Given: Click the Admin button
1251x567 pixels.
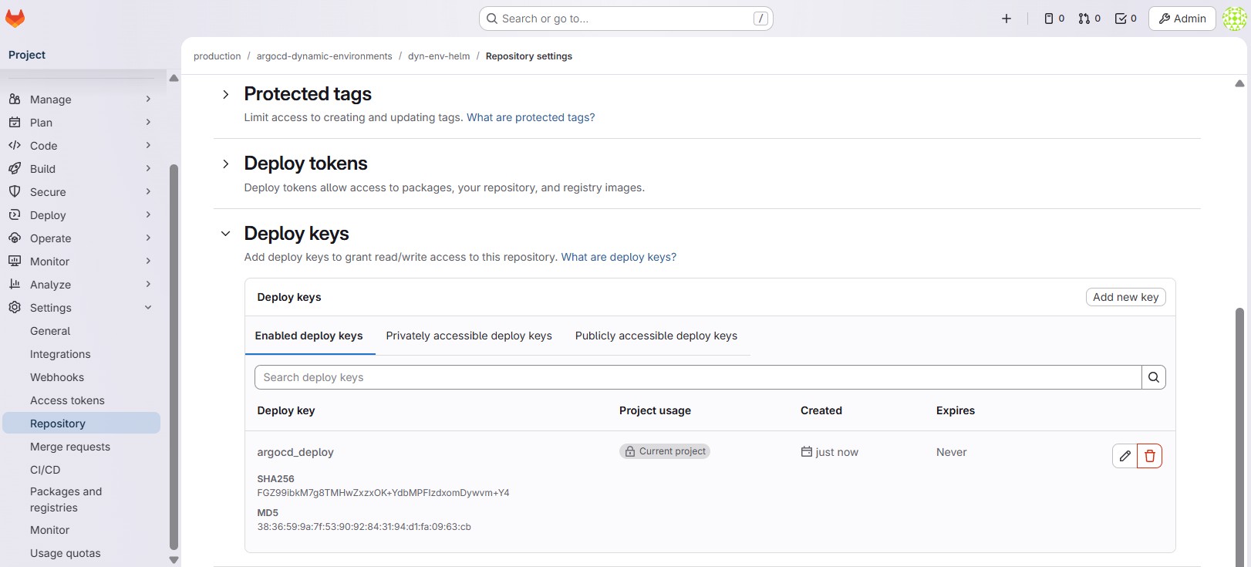Looking at the screenshot, I should [1182, 19].
